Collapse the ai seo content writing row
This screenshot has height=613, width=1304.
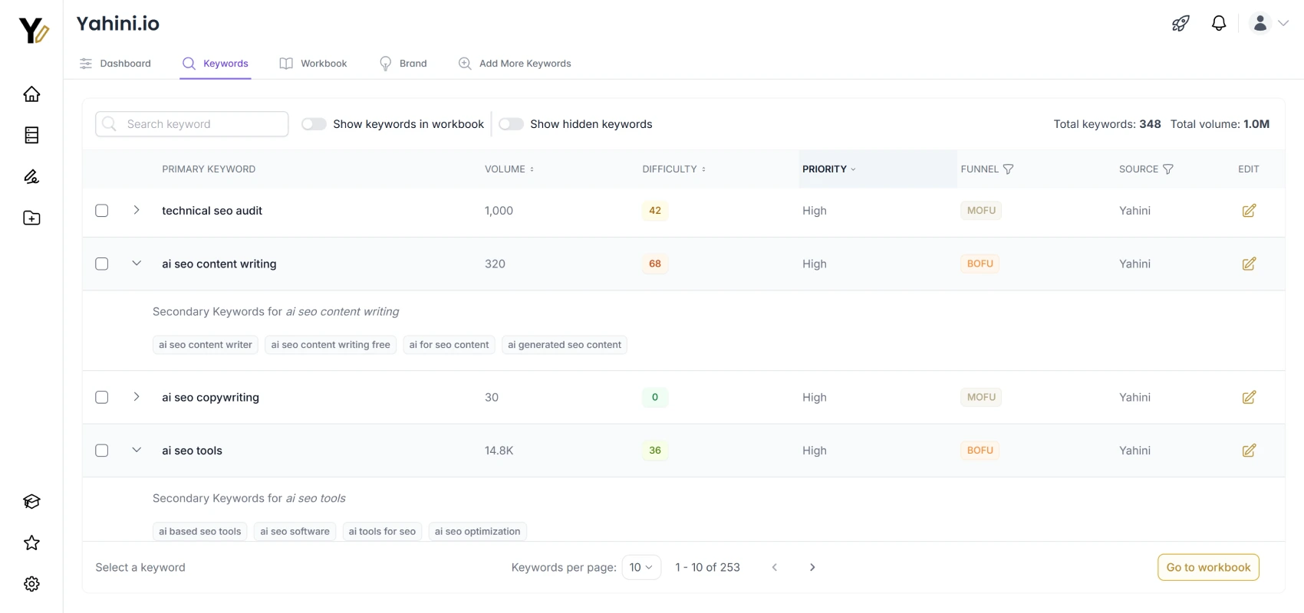tap(137, 263)
